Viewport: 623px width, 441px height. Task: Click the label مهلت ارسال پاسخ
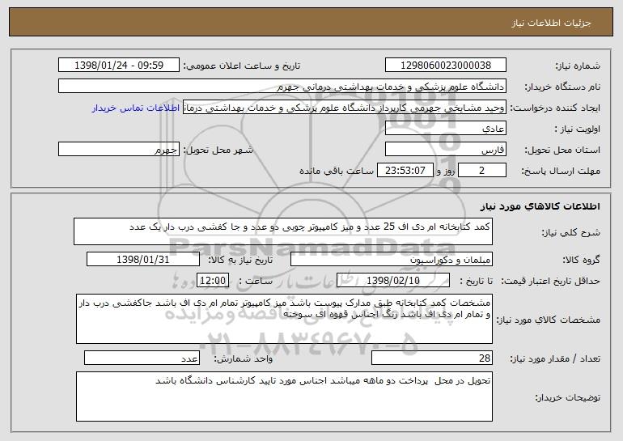[x=561, y=172]
